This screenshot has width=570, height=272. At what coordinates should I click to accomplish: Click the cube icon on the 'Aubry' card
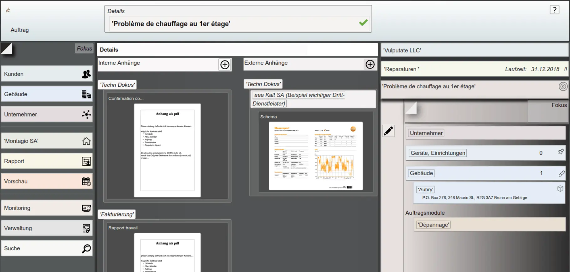pyautogui.click(x=560, y=189)
